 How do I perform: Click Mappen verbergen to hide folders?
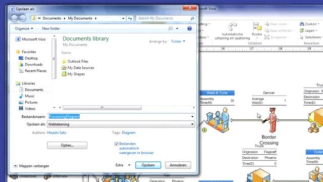coord(31,166)
